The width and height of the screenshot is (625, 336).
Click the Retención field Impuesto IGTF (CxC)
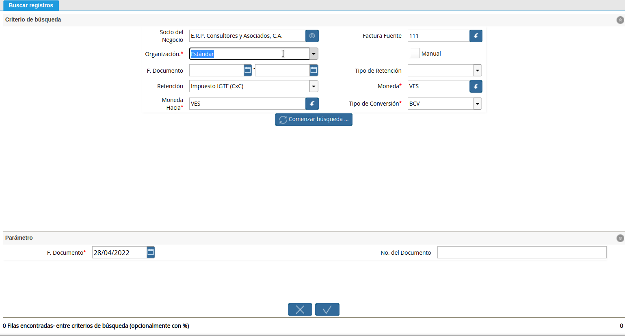(x=249, y=86)
